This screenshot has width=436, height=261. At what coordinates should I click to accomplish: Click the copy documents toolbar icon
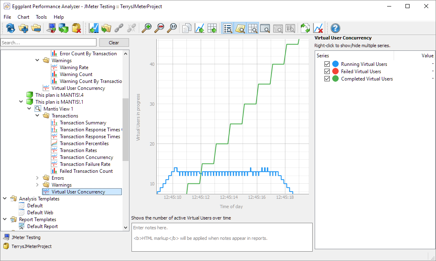pyautogui.click(x=187, y=28)
